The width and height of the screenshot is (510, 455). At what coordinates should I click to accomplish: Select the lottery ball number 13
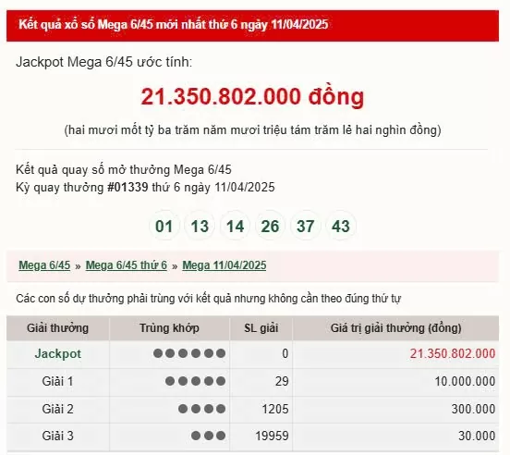[x=200, y=226]
